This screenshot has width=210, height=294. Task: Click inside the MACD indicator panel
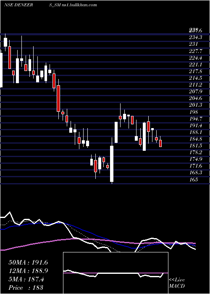point(115,273)
